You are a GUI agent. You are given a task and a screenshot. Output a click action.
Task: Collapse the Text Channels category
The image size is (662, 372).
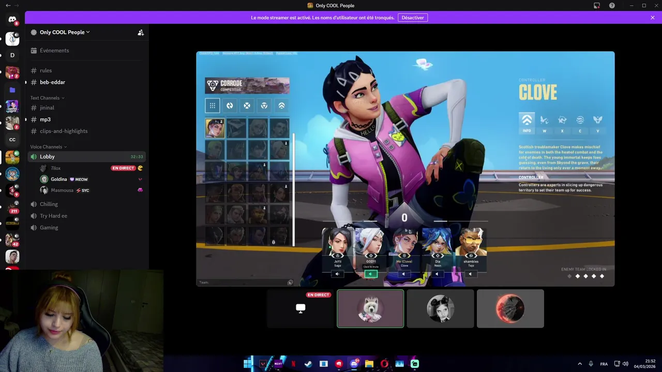tap(47, 98)
